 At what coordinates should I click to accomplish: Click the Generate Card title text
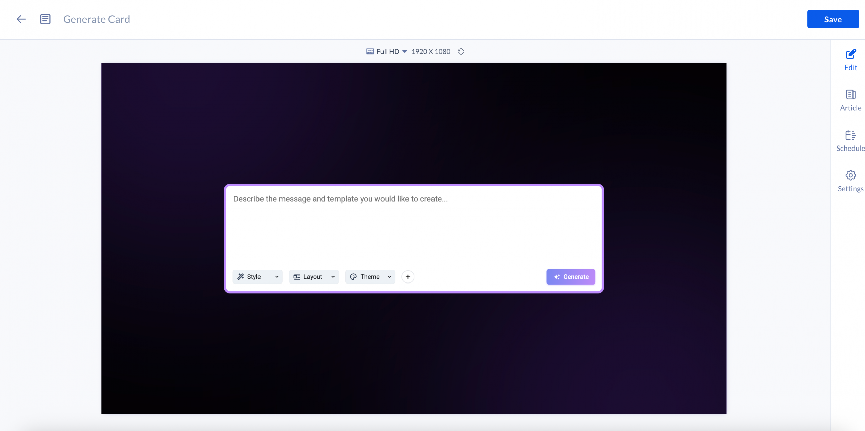96,19
